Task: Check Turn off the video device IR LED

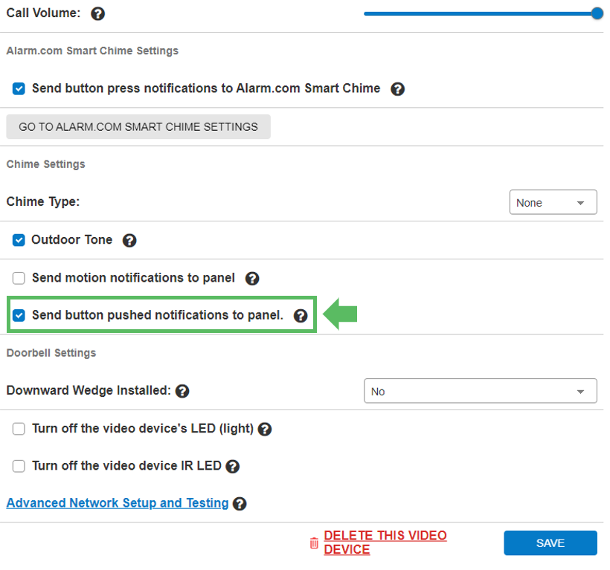Action: pyautogui.click(x=19, y=467)
